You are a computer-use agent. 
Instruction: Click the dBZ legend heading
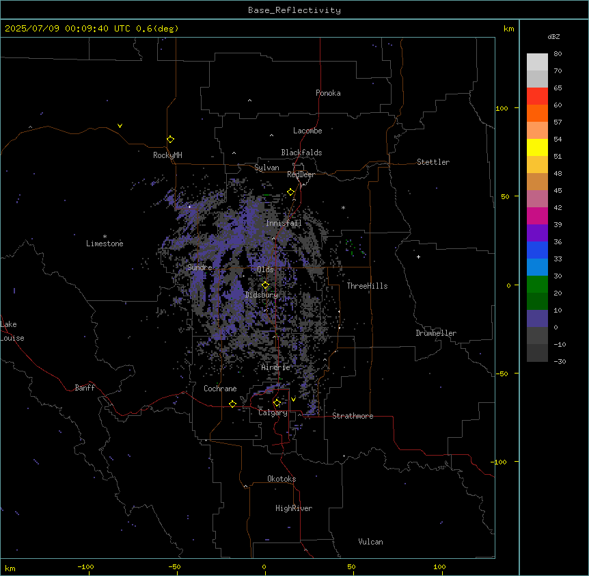point(553,37)
